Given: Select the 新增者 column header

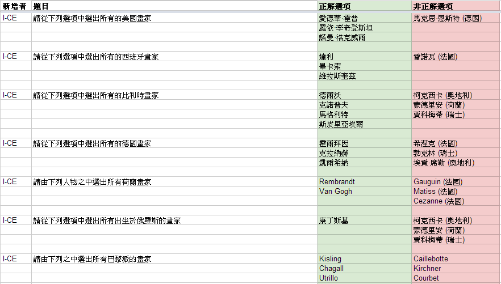Looking at the screenshot, I should coord(16,6).
